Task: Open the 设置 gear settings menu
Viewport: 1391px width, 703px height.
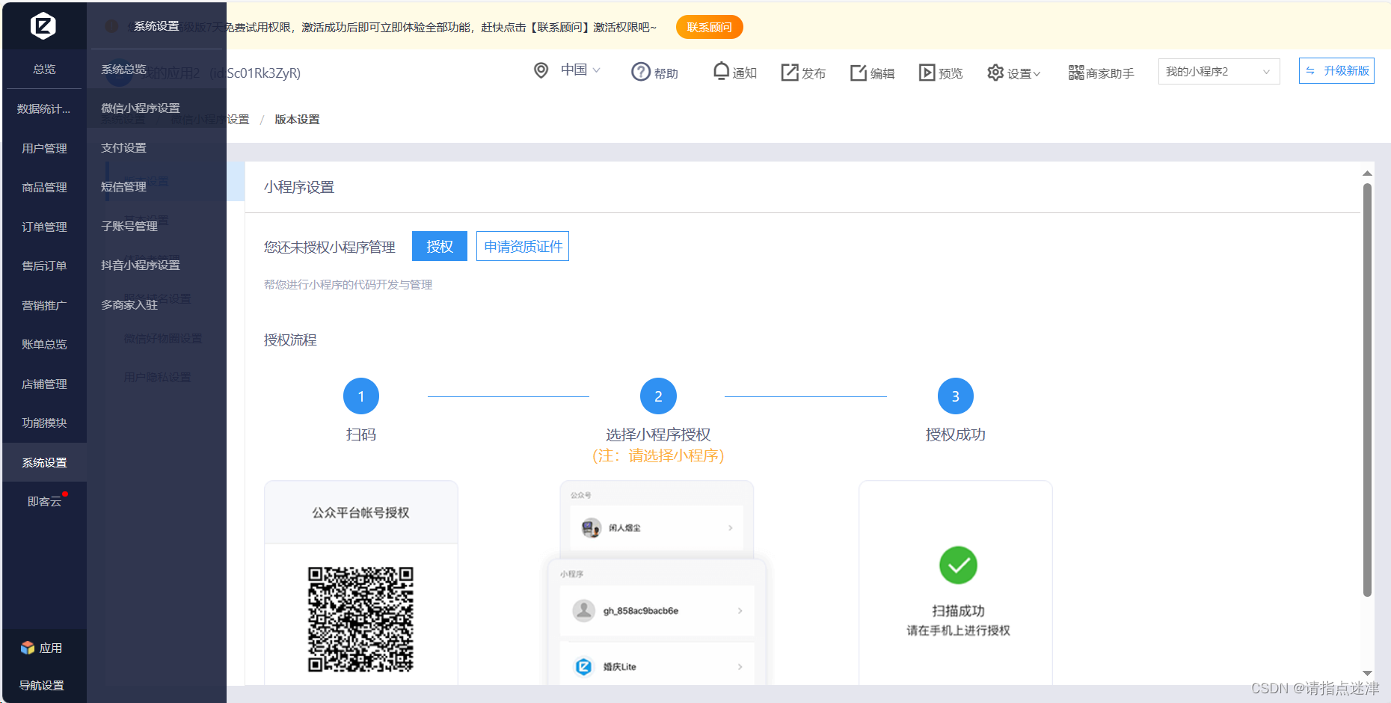Action: pos(995,73)
